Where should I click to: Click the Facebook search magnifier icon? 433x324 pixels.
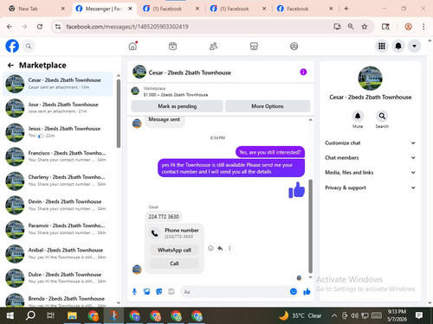point(29,46)
